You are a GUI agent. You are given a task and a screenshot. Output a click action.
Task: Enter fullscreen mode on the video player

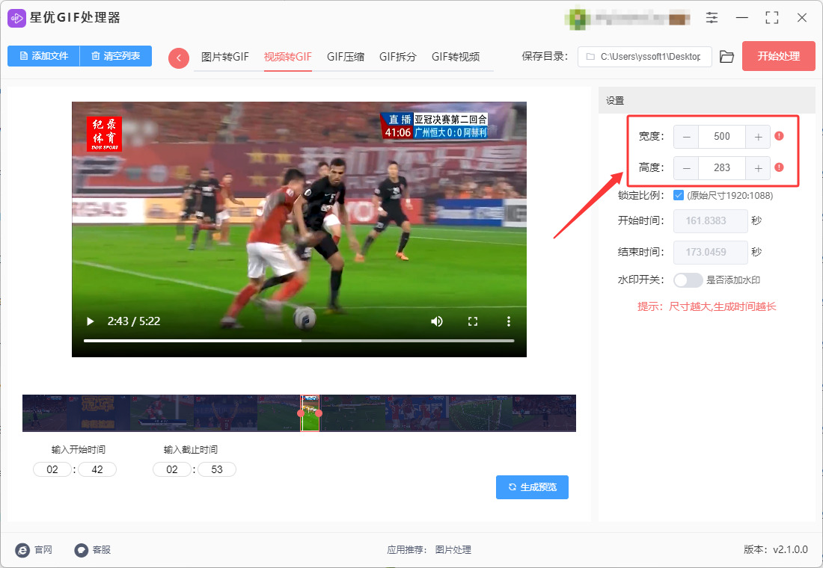(472, 321)
